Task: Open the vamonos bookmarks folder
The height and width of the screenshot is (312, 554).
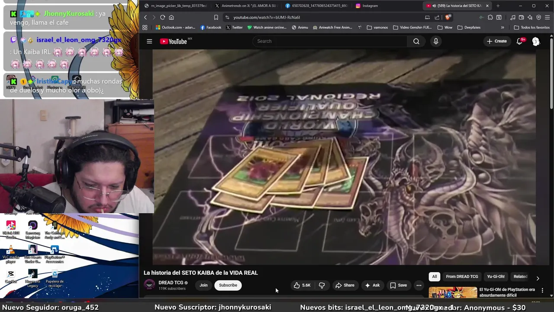Action: point(377,27)
